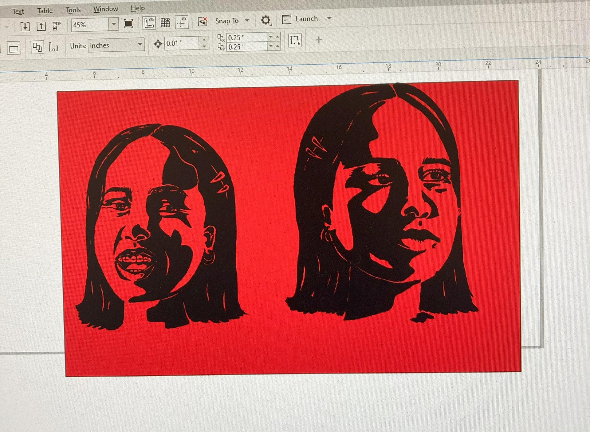Toggle Treat All Objects as Filled
The width and height of the screenshot is (590, 432).
tap(295, 40)
